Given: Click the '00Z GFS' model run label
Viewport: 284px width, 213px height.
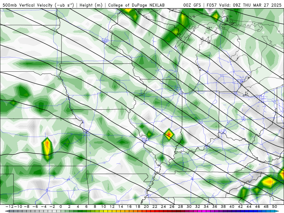Looking at the screenshot, I should pyautogui.click(x=192, y=5).
